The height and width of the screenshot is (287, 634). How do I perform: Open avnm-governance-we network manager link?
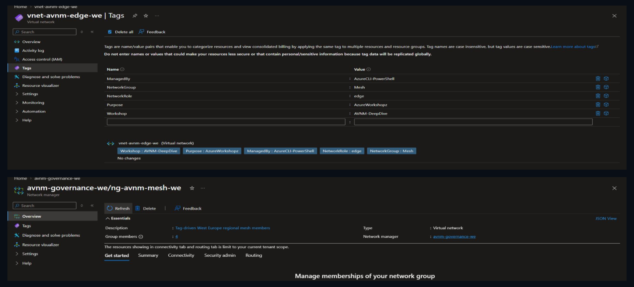click(454, 237)
